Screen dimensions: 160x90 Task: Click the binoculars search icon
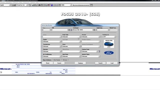click(x=39, y=5)
